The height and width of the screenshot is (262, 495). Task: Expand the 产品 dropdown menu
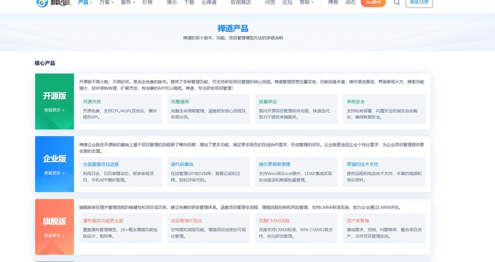[85, 2]
